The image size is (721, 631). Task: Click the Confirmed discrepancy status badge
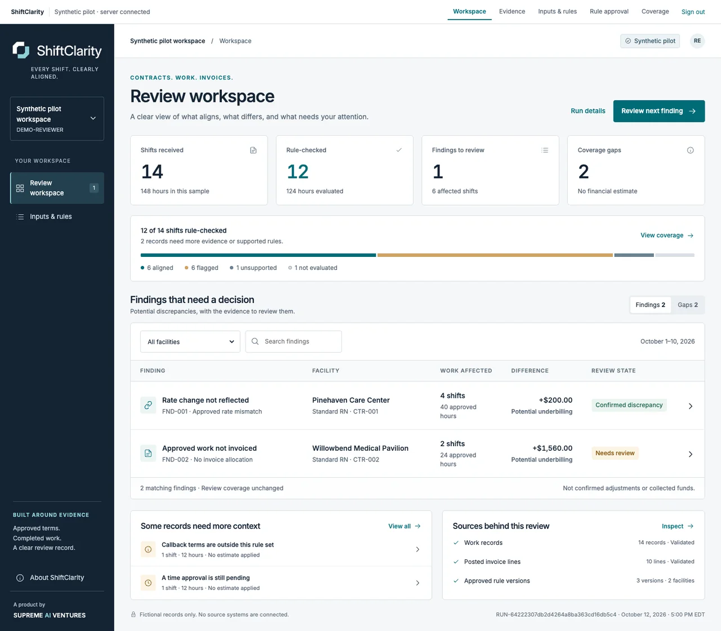point(629,405)
